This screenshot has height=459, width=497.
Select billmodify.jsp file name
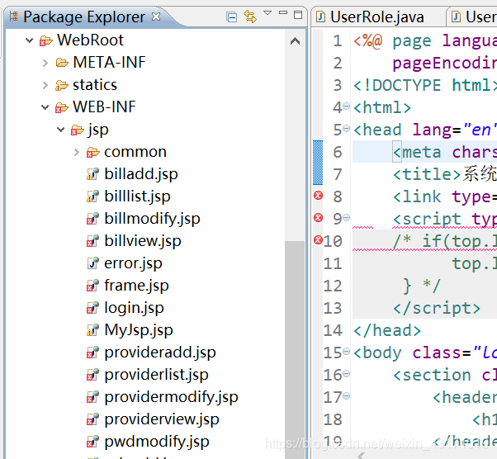152,219
